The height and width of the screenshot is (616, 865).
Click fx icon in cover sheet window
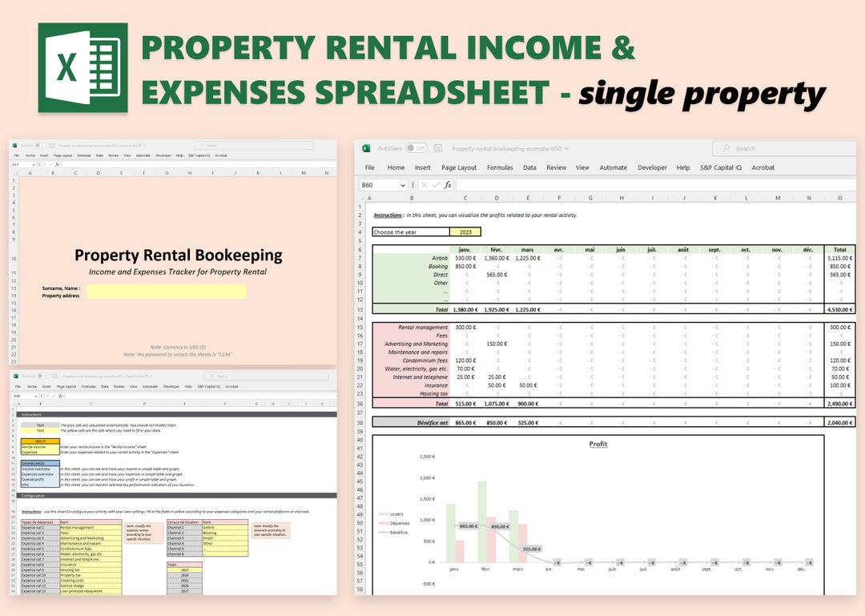(57, 164)
